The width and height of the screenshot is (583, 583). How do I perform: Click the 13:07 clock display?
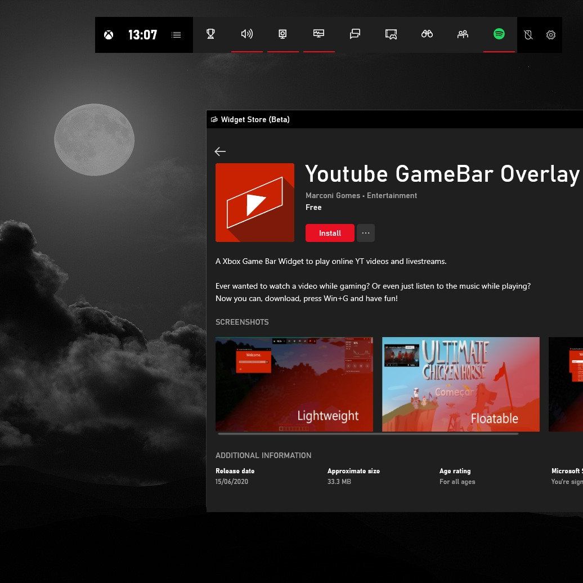[x=143, y=35]
